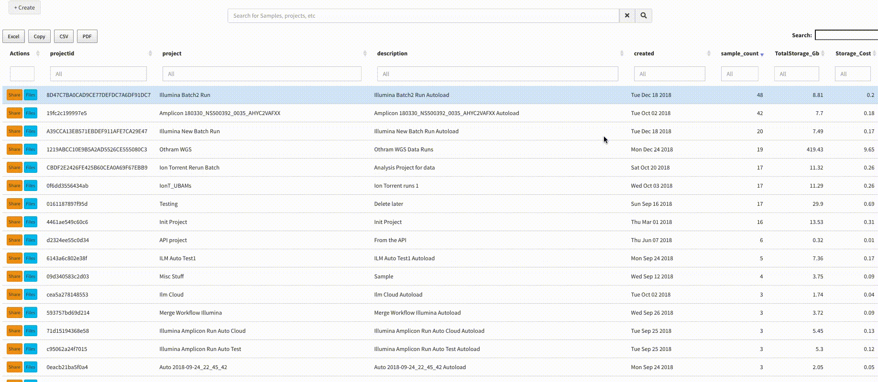Select project id 1219ABCC10E9B5A2AD5526CE555080C3
878x382 pixels.
tap(97, 149)
